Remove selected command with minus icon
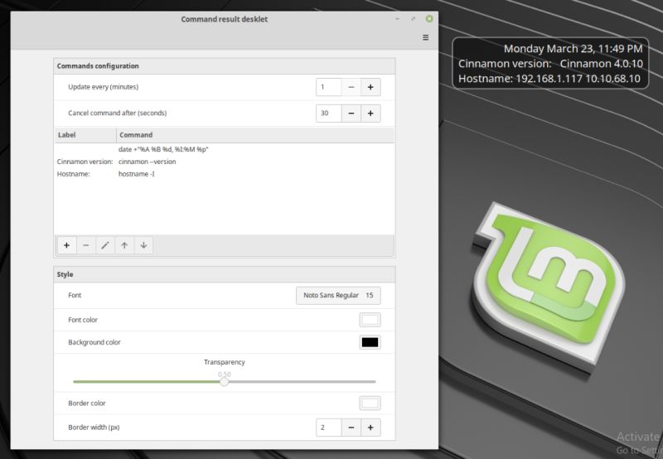The height and width of the screenshot is (459, 663). pos(86,245)
